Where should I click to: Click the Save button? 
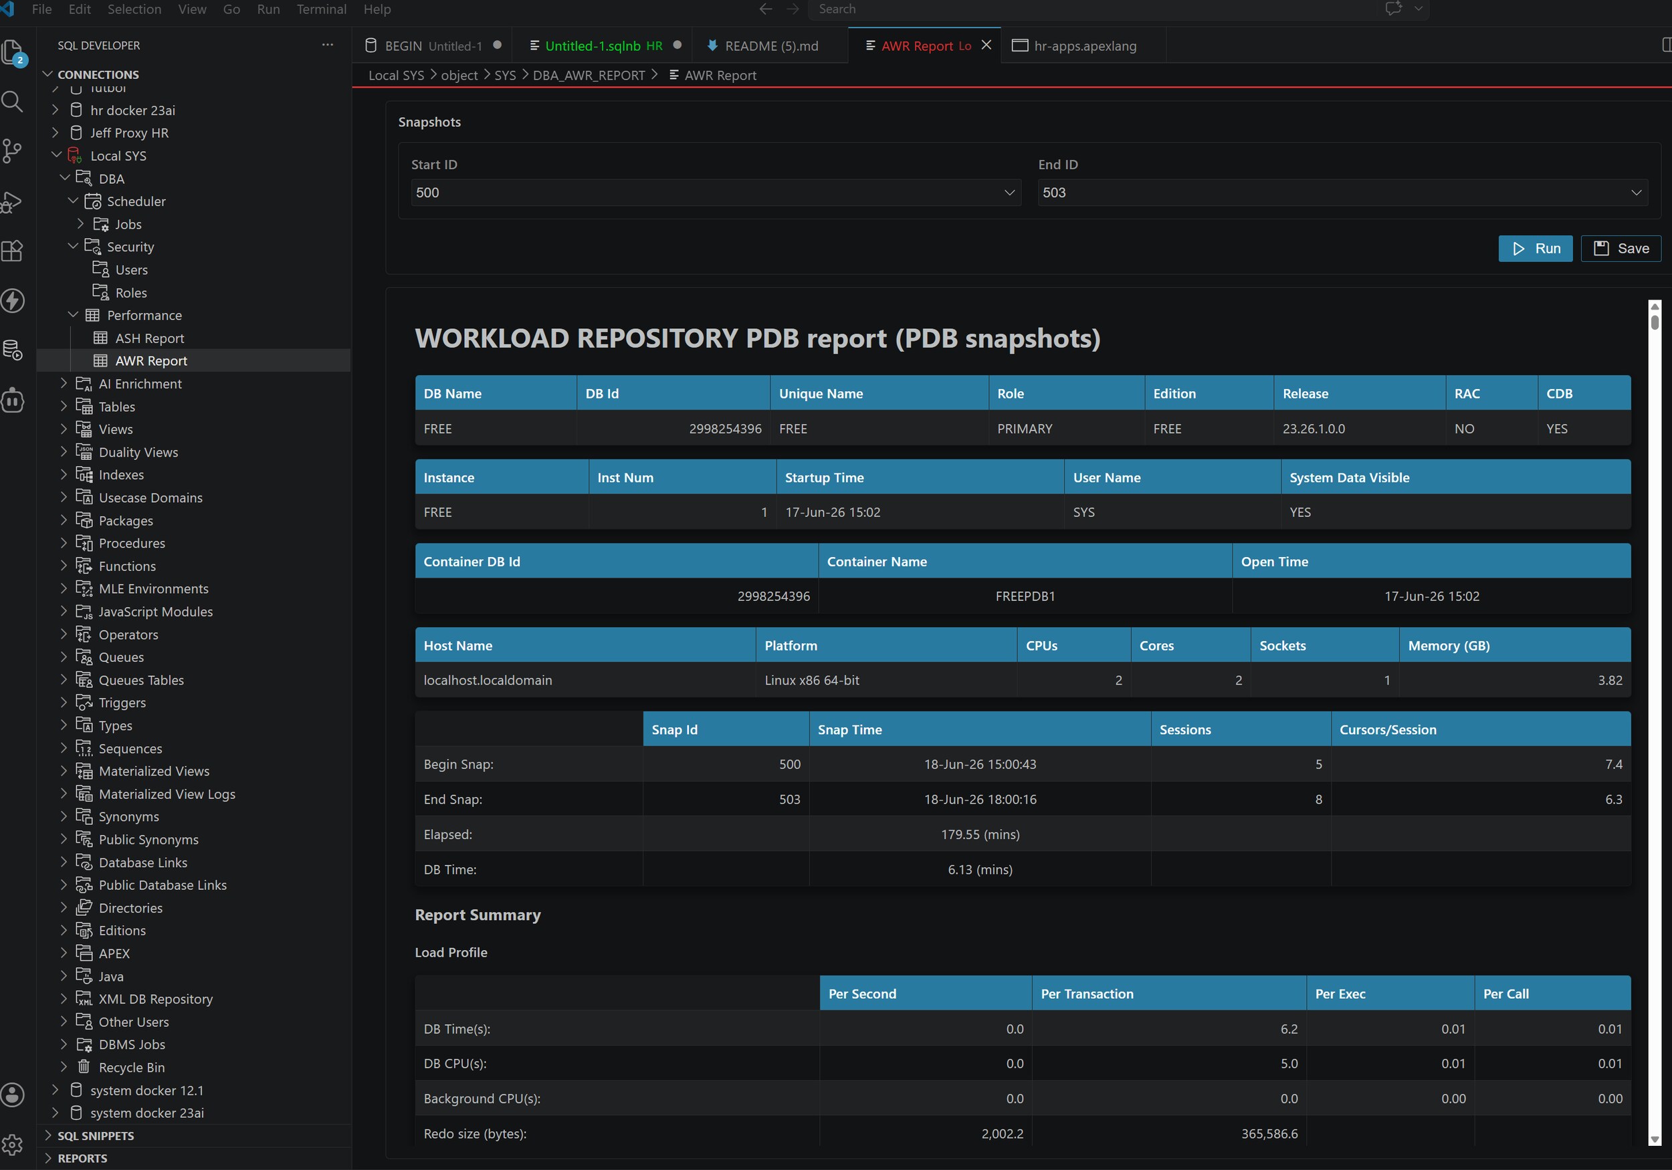click(x=1621, y=248)
